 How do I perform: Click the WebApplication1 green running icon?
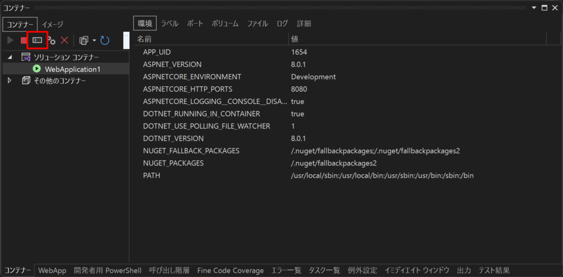[37, 69]
